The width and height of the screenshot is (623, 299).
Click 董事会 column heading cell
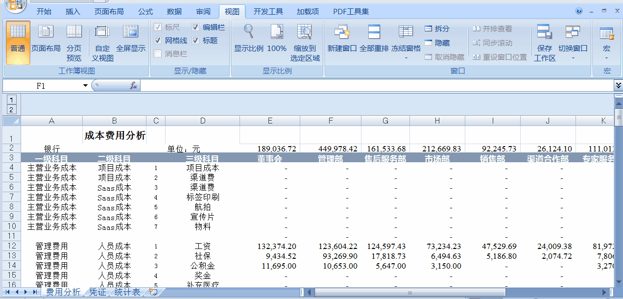click(270, 158)
